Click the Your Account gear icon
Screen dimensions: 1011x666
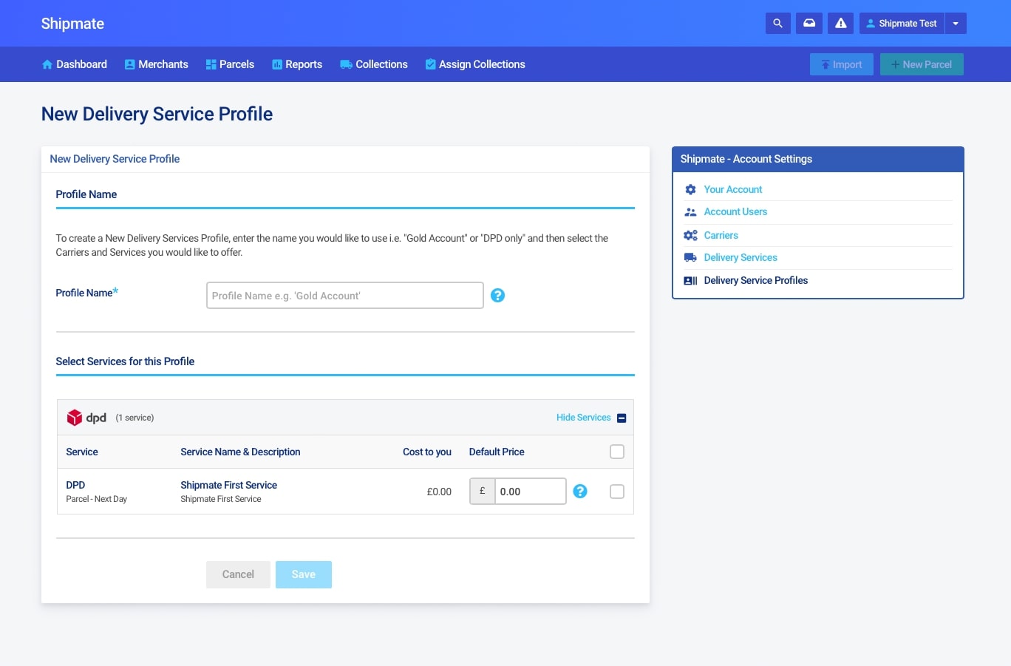pyautogui.click(x=690, y=190)
